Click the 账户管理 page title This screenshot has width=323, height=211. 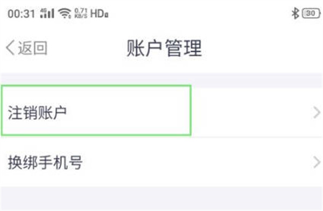pyautogui.click(x=164, y=48)
